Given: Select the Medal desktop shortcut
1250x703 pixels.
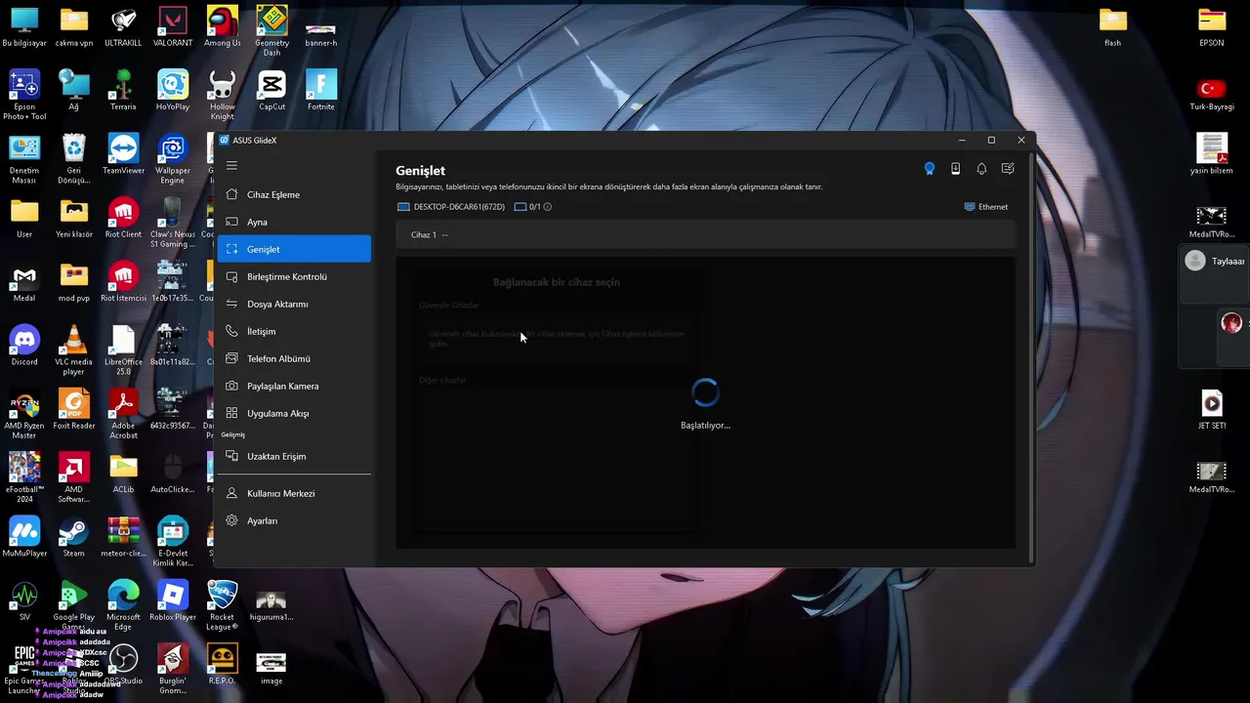Looking at the screenshot, I should tap(24, 282).
